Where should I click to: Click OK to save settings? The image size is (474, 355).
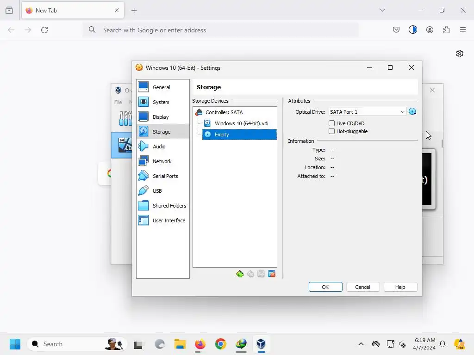pos(325,287)
